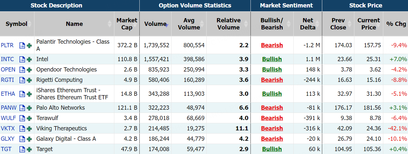This screenshot has width=408, height=154.
Task: Select the 1,739,552 volume cell
Action: 156,45
